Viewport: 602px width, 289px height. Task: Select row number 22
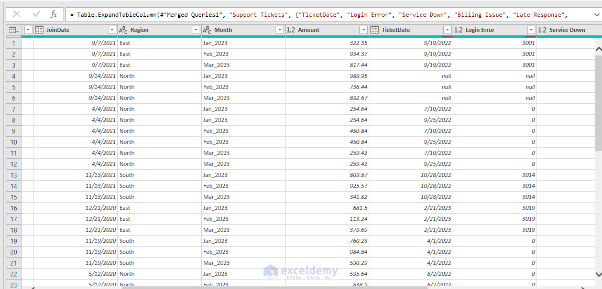coord(14,274)
